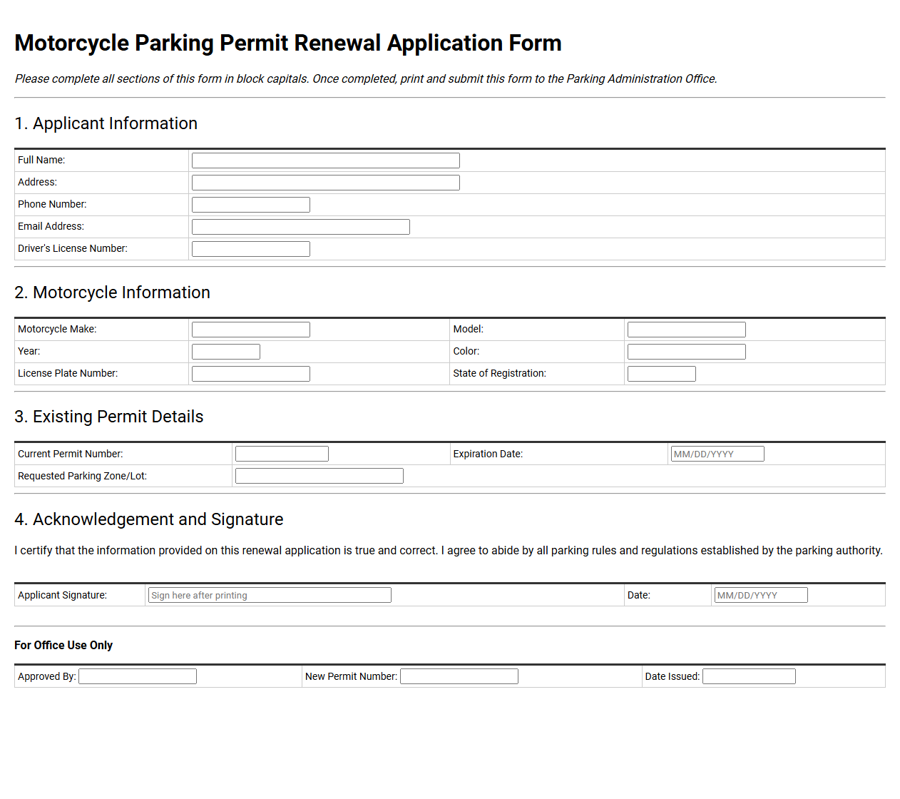Select the Phone Number field
This screenshot has width=900, height=799.
(251, 205)
